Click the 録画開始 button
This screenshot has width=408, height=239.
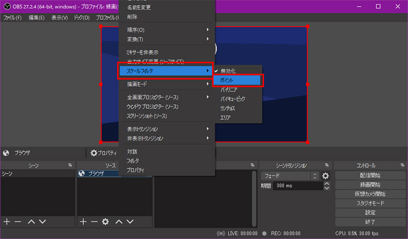click(369, 184)
